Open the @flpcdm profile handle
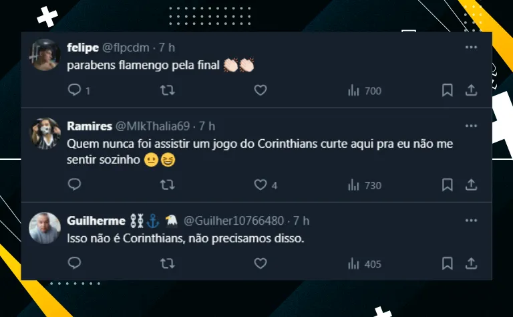This screenshot has height=317, width=513. [x=126, y=47]
